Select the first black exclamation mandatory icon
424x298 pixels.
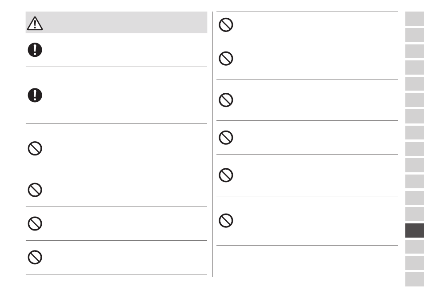point(35,50)
